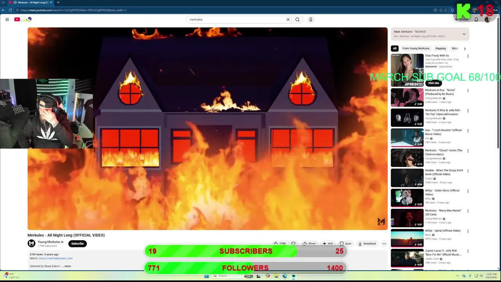This screenshot has height=282, width=501.
Task: Click the Ask button under the video
Action: 328,244
